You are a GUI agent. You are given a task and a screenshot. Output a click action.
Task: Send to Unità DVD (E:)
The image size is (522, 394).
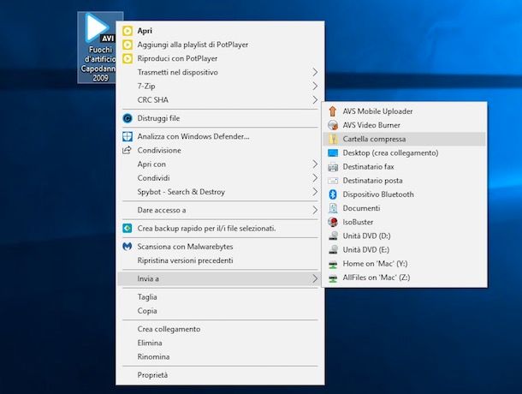click(404, 249)
